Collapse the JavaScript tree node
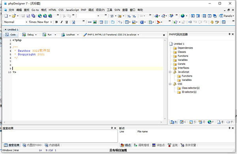The image size is (237, 154). click(170, 72)
